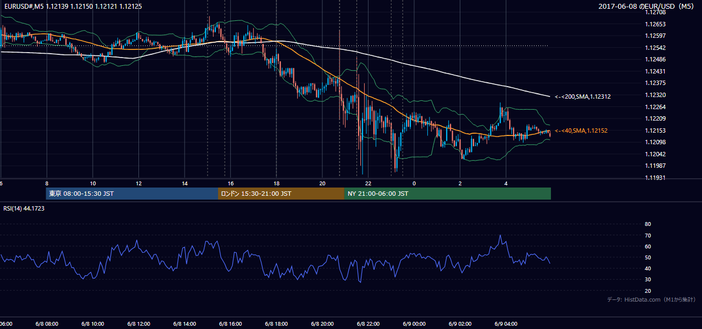Click the 6/8 22:00 time label
Image resolution: width=702 pixels, height=329 pixels.
coord(368,324)
